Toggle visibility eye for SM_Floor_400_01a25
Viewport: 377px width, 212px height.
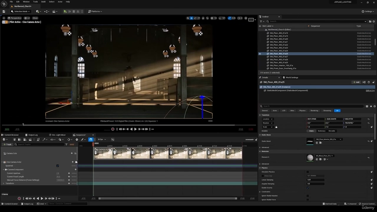(260, 54)
